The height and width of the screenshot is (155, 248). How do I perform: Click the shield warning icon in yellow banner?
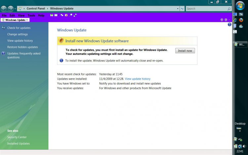pos(61,41)
